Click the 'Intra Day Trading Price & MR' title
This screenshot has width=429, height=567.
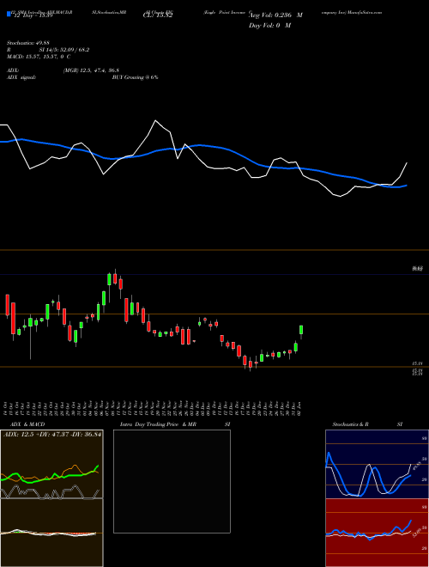click(x=158, y=424)
